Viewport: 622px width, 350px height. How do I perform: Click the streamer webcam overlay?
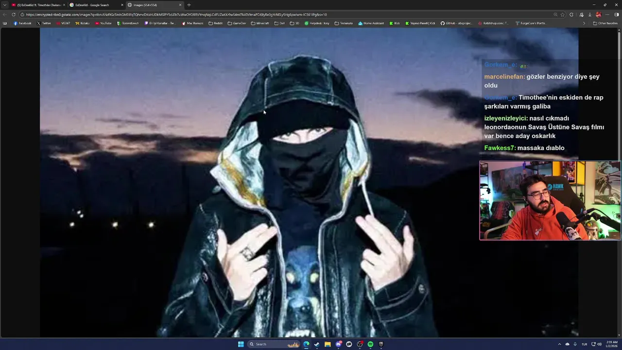click(550, 201)
